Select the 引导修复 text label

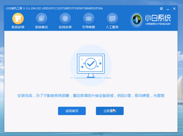pos(89,27)
